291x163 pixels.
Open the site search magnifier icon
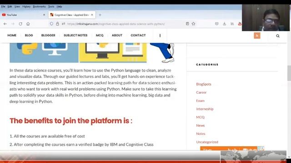278,36
